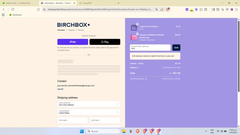The width and height of the screenshot is (240, 135).
Task: Open the green-badged extension icon
Action: pos(192,10)
